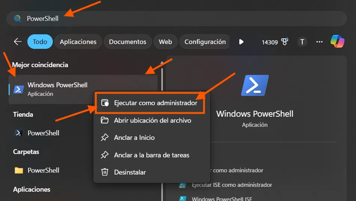The height and width of the screenshot is (201, 356).
Task: Click pin icon beside Anclar a la barra
Action: coord(105,155)
